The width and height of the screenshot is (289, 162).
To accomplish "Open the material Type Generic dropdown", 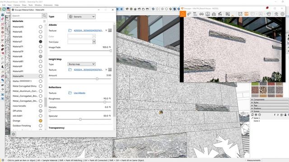I will (x=81, y=17).
